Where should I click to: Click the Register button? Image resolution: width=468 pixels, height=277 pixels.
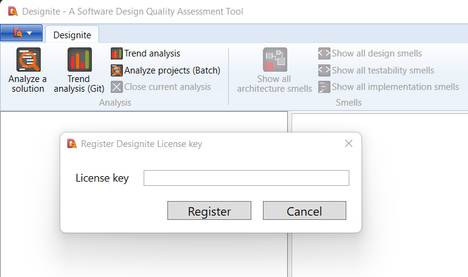point(209,211)
